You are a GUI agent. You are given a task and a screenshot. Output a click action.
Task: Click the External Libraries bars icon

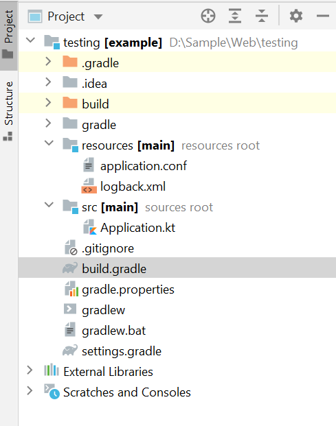click(52, 370)
